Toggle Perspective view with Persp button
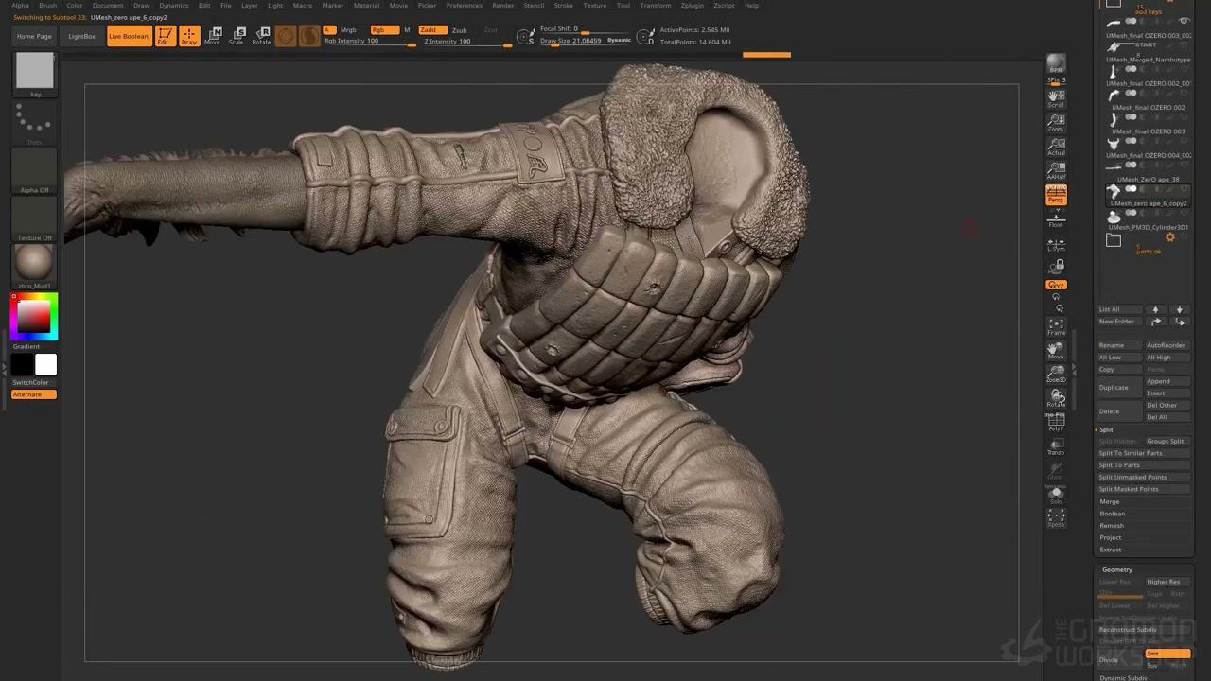The height and width of the screenshot is (681, 1211). (x=1056, y=195)
